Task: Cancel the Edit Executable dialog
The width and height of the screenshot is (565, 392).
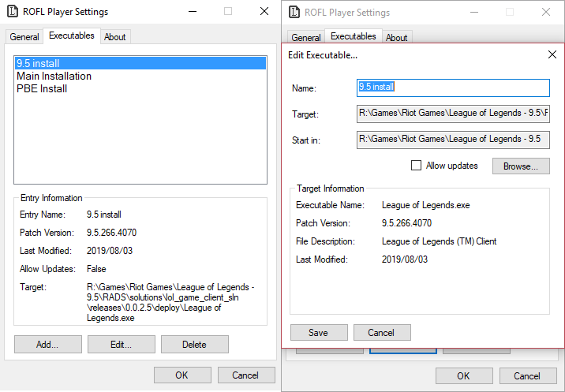Action: 382,332
